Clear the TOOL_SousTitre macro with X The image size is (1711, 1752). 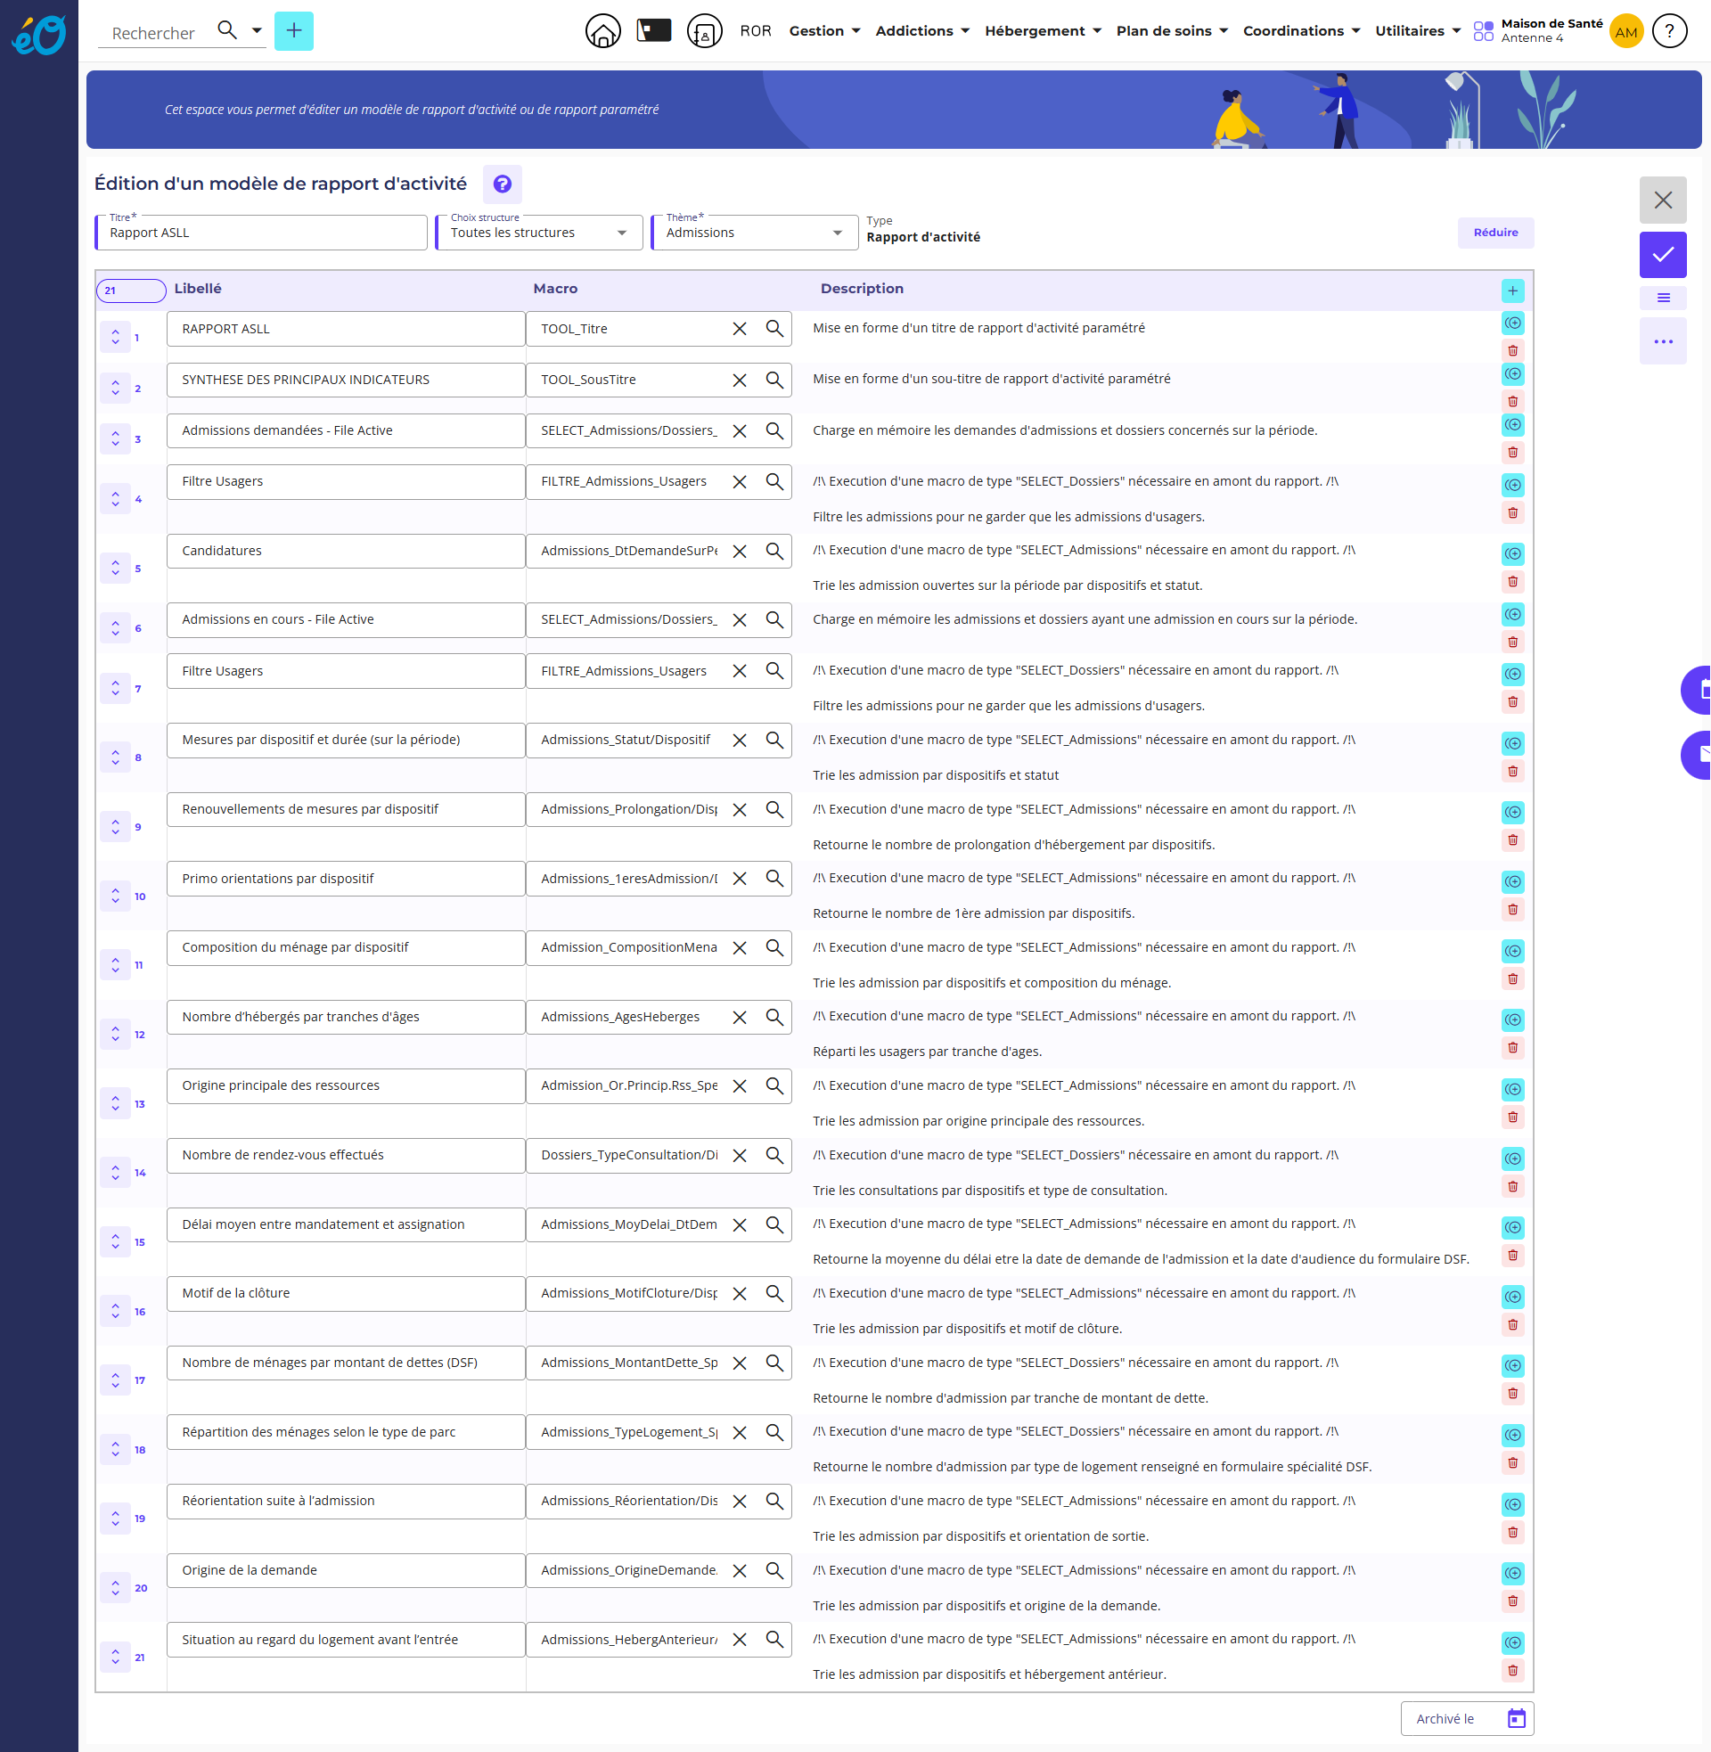click(739, 380)
